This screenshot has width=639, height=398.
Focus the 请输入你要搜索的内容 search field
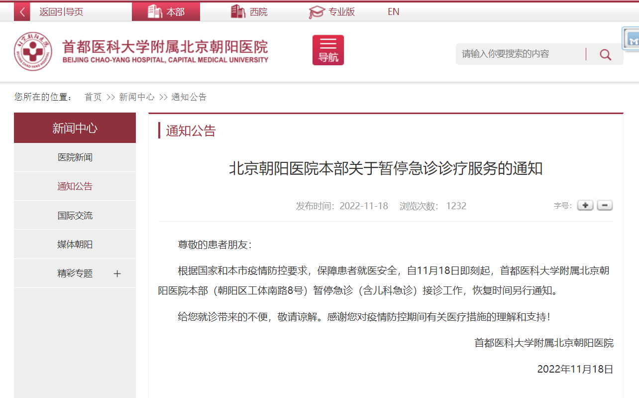click(x=520, y=54)
